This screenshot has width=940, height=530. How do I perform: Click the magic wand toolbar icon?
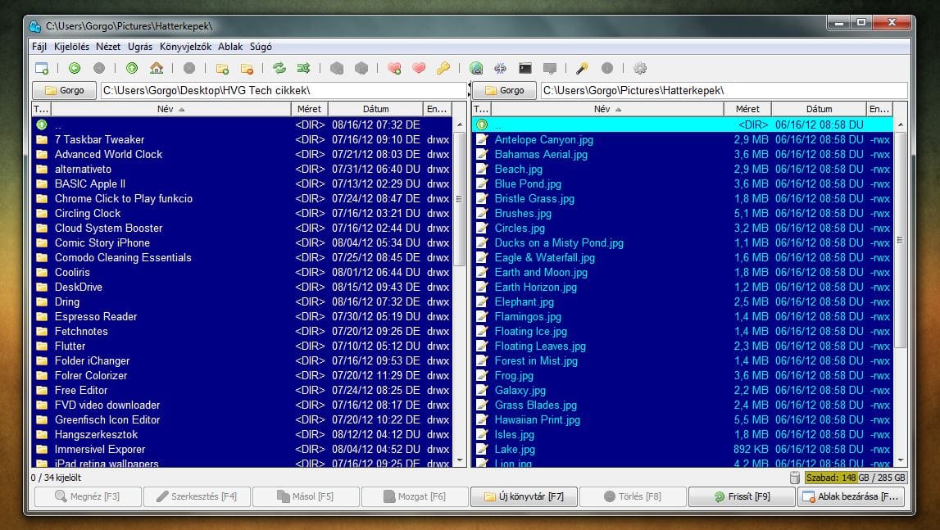[x=582, y=68]
